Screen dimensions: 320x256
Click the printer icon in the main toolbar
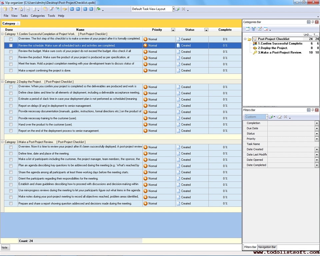[x=28, y=9]
